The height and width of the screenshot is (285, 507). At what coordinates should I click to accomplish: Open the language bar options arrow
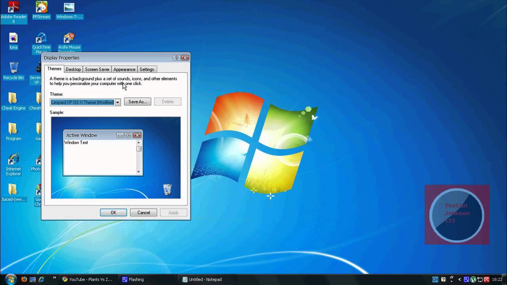click(452, 281)
